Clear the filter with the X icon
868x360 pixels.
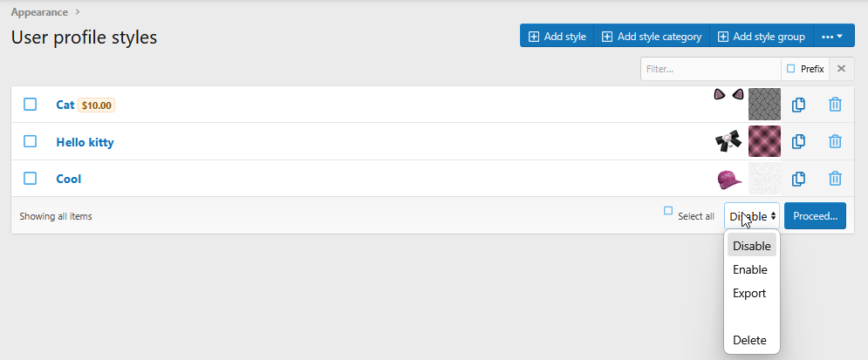(x=842, y=69)
